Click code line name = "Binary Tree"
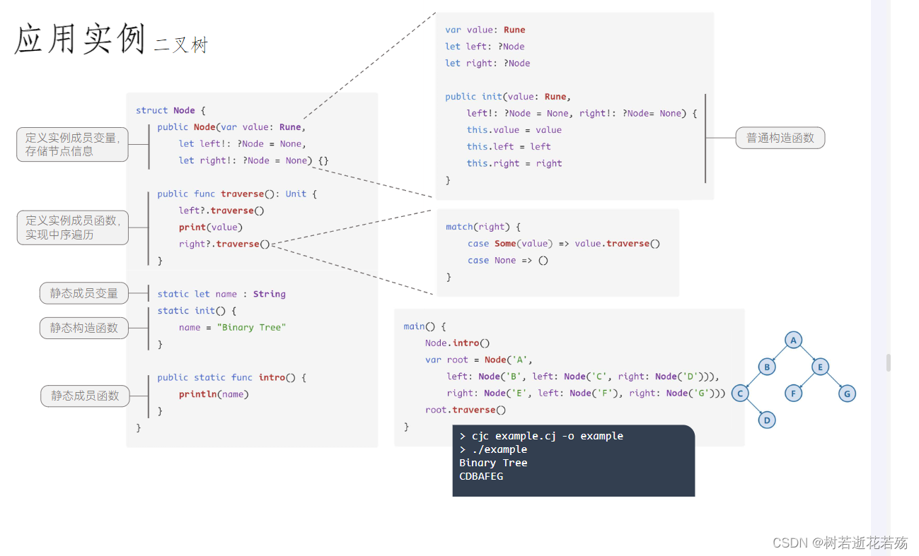This screenshot has height=556, width=919. [x=232, y=327]
